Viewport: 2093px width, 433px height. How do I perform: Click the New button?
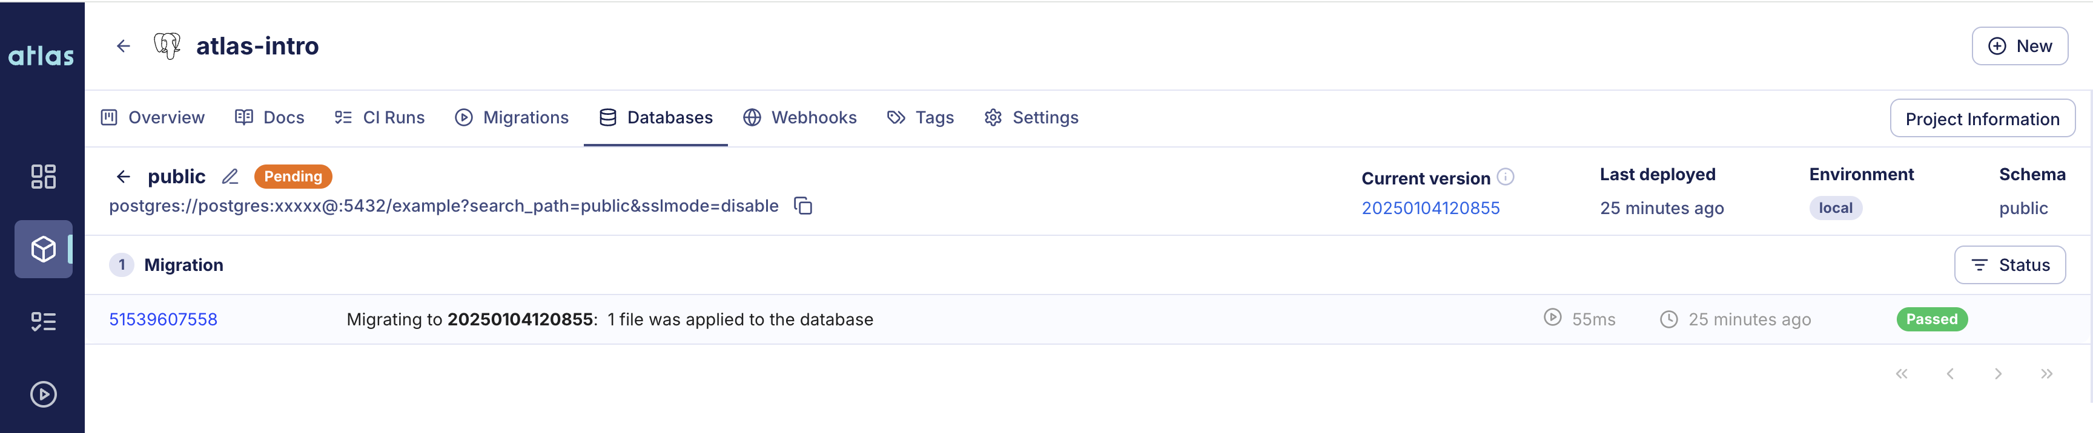pos(2019,46)
